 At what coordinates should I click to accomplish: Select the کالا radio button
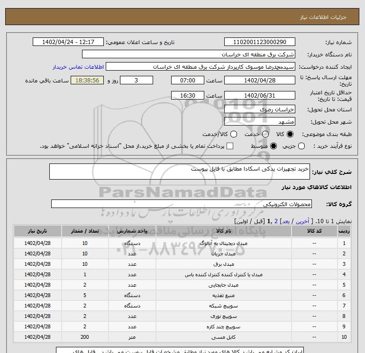pyautogui.click(x=290, y=134)
